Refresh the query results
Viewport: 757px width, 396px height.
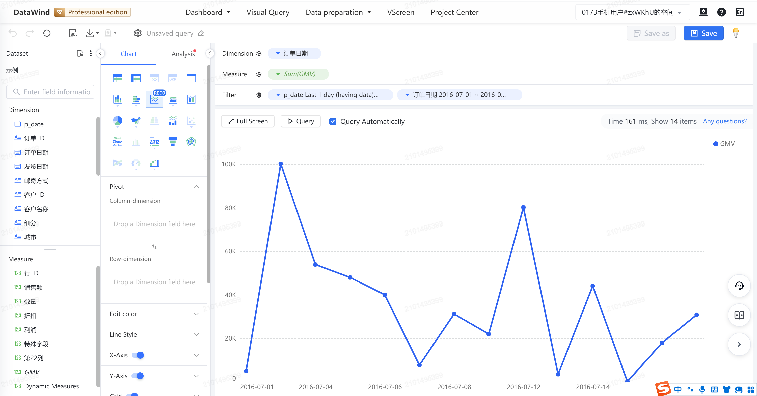click(47, 33)
